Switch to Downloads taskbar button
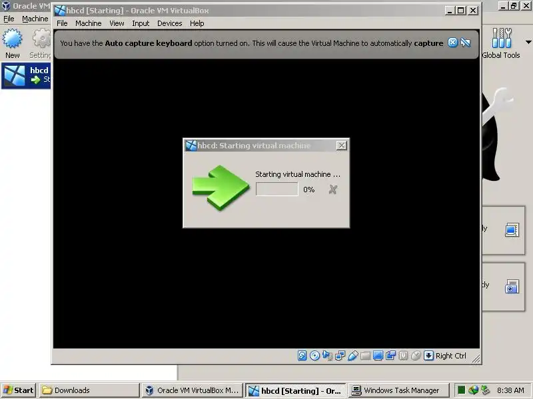Viewport: 533px width, 399px height. (x=89, y=390)
